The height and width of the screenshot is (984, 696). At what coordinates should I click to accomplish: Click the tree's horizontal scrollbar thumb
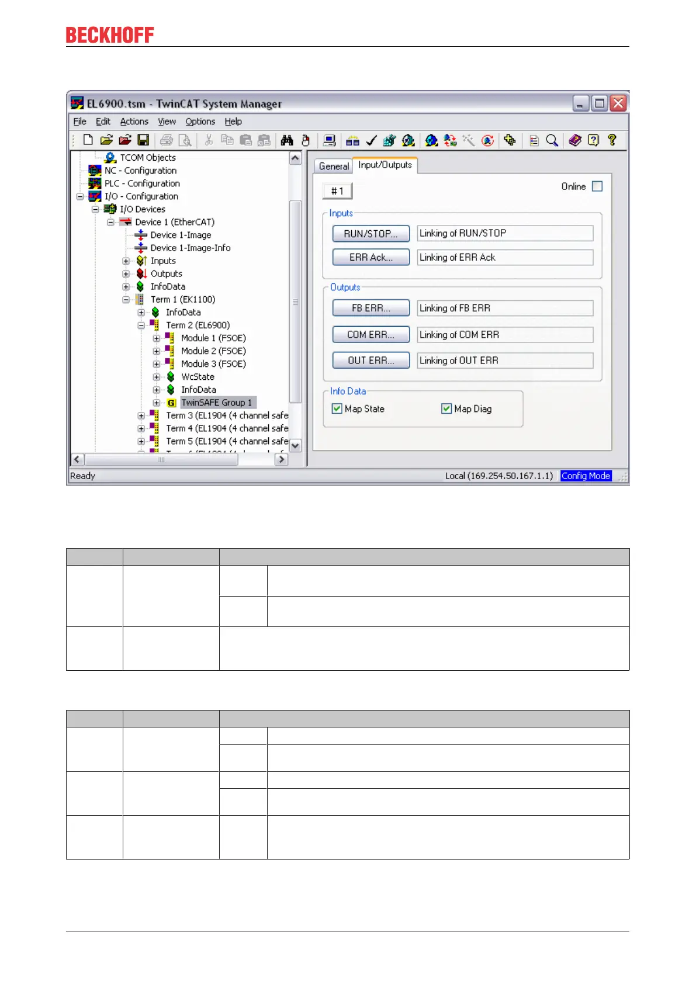(161, 460)
